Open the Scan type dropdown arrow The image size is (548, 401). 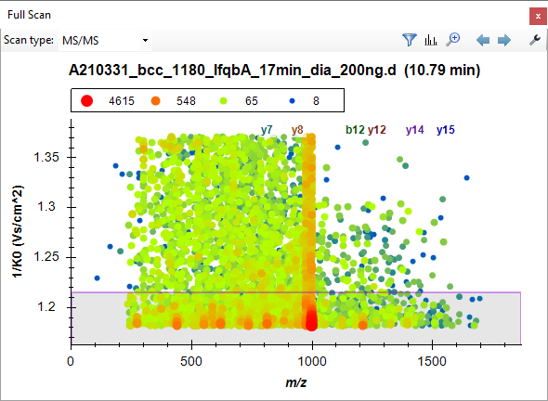[145, 40]
